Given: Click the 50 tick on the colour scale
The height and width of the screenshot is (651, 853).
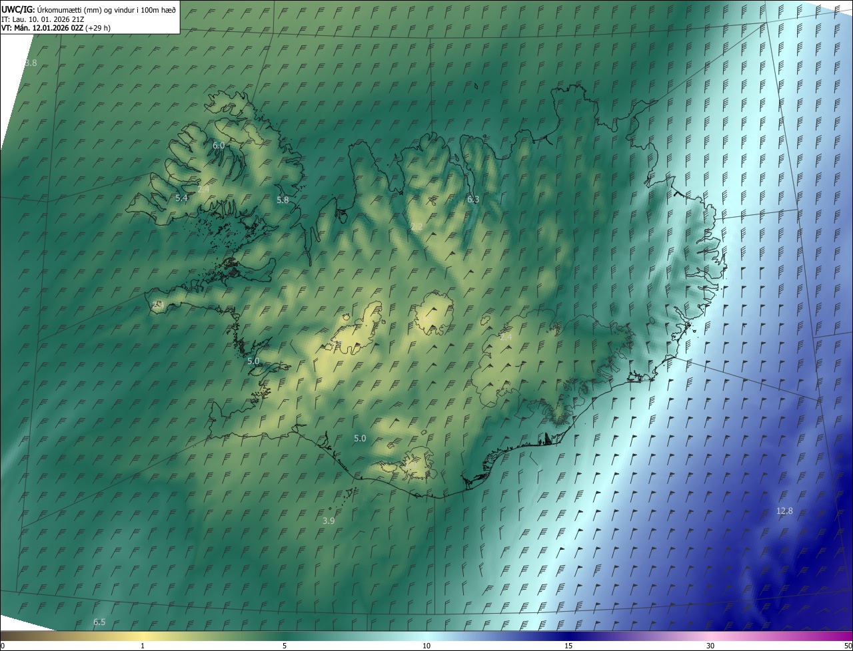Looking at the screenshot, I should (848, 646).
